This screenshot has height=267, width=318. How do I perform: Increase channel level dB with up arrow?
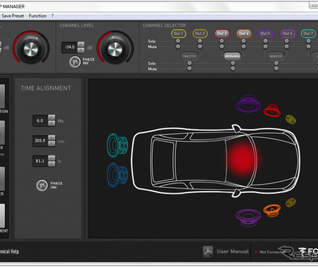(x=81, y=44)
